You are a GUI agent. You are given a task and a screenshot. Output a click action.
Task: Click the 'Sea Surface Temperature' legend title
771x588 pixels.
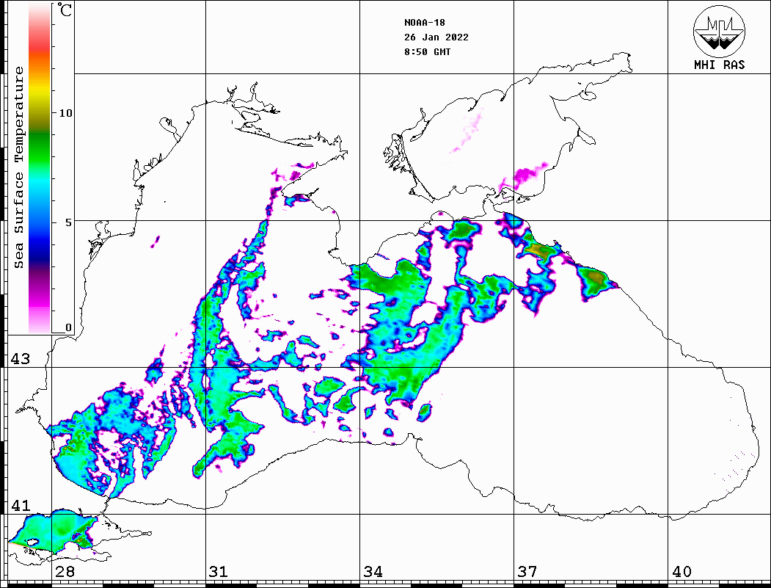click(19, 167)
